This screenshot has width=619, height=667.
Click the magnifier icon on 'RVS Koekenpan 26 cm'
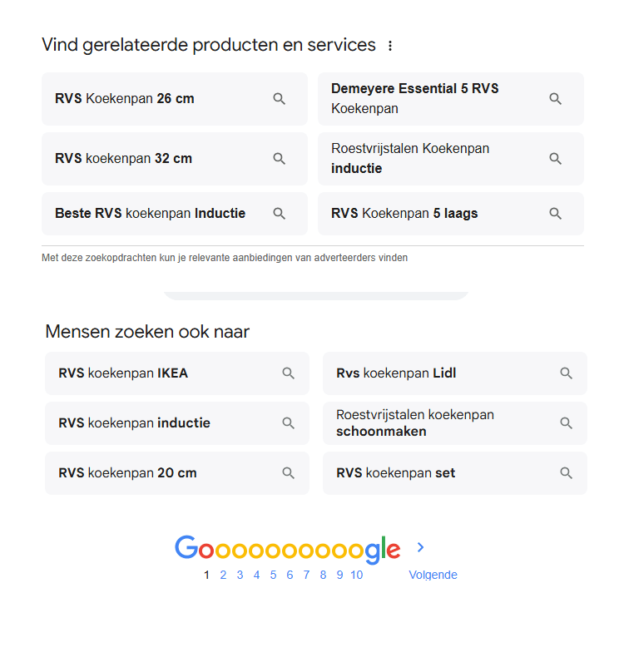[x=280, y=98]
